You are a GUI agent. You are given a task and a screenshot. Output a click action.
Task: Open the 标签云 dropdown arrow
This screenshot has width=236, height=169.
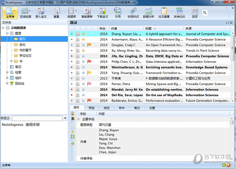pyautogui.click(x=65, y=118)
